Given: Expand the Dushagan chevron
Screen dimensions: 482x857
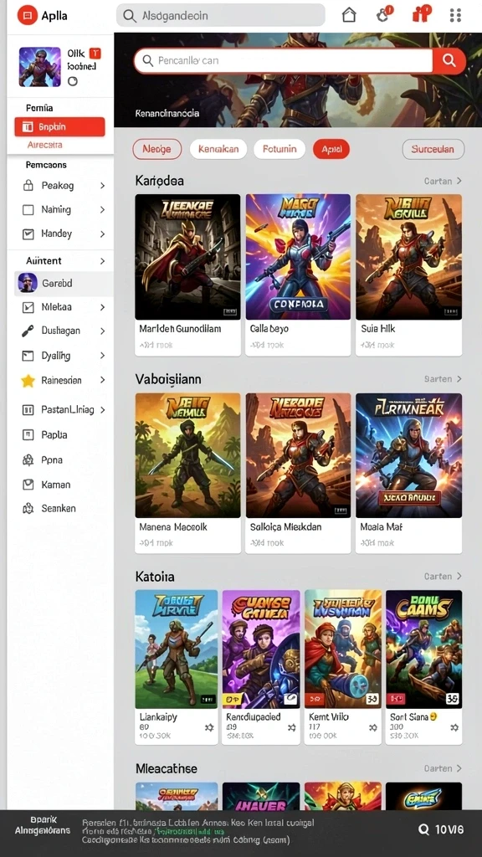Looking at the screenshot, I should [102, 331].
